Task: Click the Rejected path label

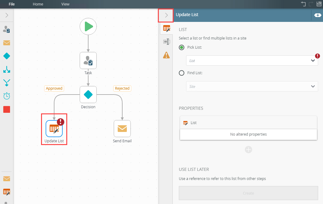Action: click(x=122, y=88)
